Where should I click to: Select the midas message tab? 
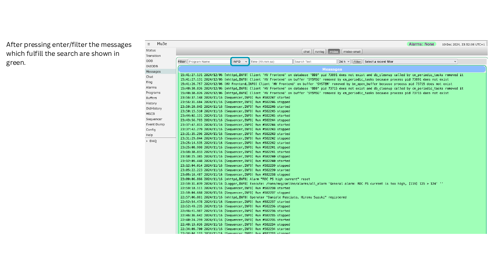[334, 52]
